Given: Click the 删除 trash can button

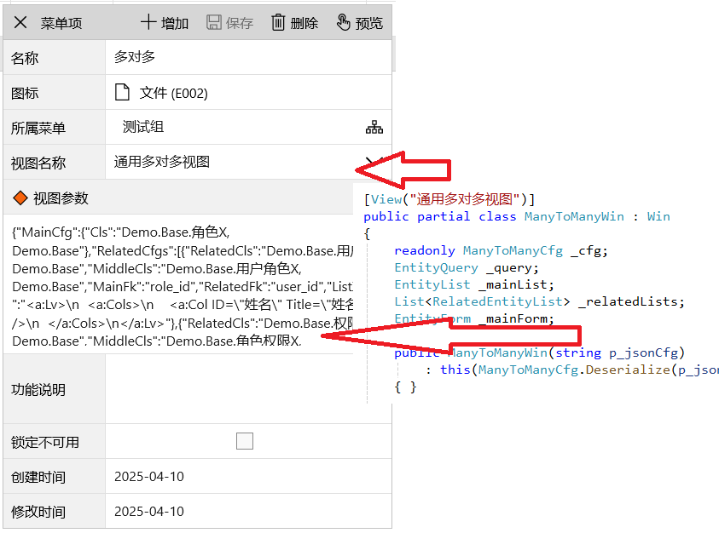Looking at the screenshot, I should coord(294,23).
